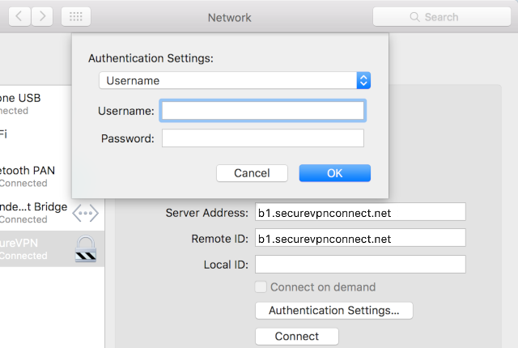
Task: Click the Connect button
Action: tap(297, 336)
